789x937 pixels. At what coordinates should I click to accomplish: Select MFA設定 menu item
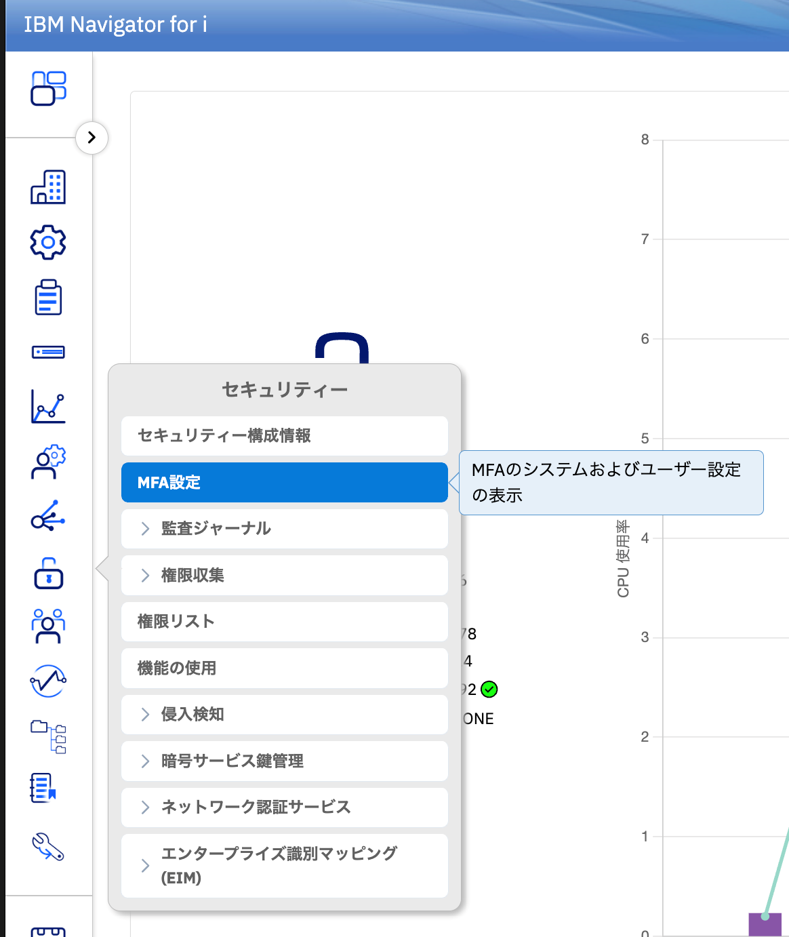(285, 482)
